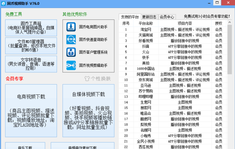This screenshot has height=149, width=235.
Task: Close the 固乔视频助手 window
Action: 228,3
